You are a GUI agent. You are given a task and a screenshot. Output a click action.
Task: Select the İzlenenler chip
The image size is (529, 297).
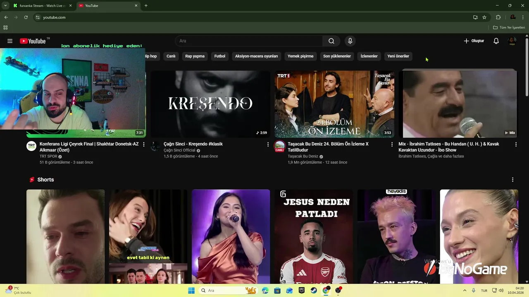coord(369,56)
